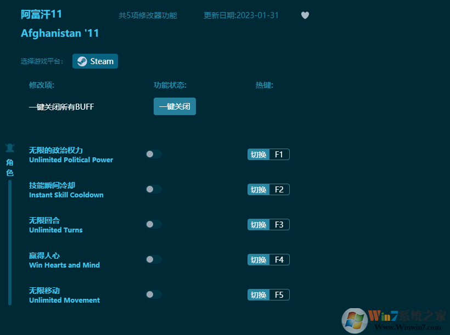Select the Steam platform button
Viewport: 450px width, 335px height.
(95, 61)
